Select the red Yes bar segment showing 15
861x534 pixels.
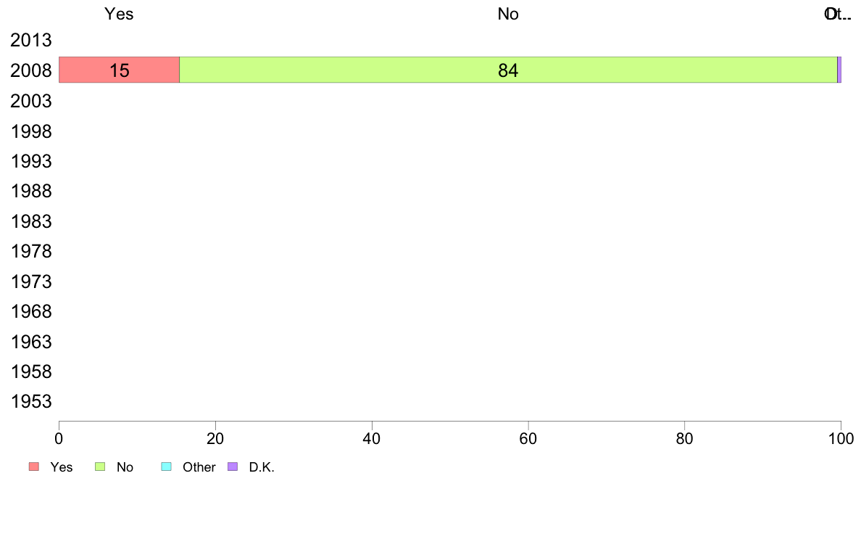point(119,70)
